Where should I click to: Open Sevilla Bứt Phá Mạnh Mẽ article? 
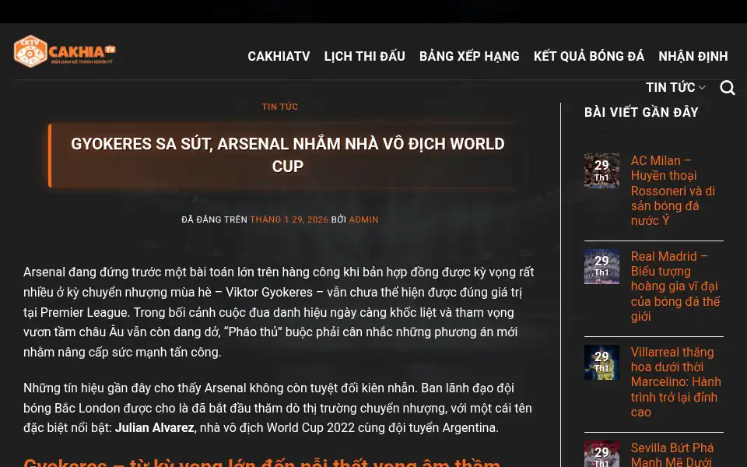click(672, 454)
